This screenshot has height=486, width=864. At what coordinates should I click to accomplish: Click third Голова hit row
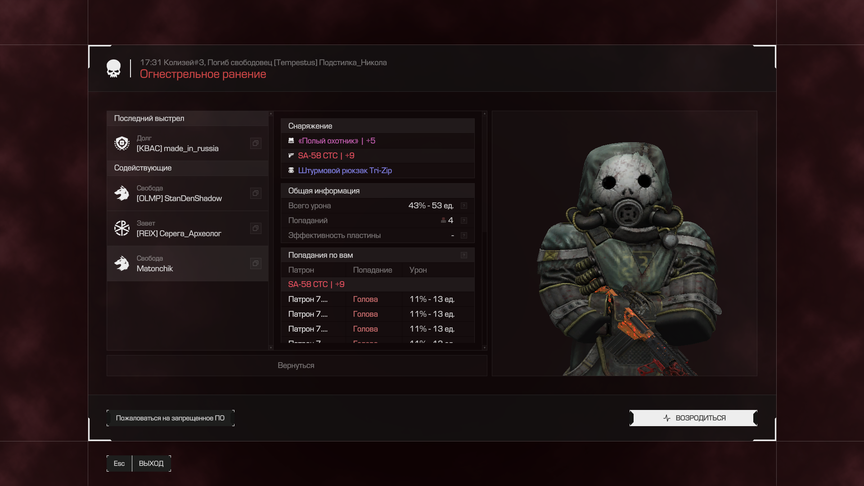pyautogui.click(x=378, y=329)
